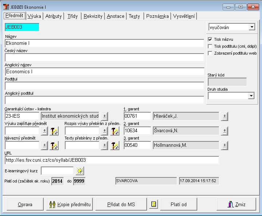Expand the Druh studia dropdown
The height and width of the screenshot is (216, 262).
pos(251,96)
